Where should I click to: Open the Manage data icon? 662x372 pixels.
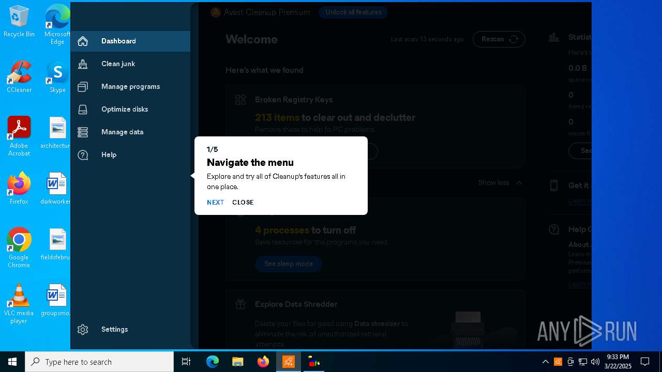tap(83, 132)
